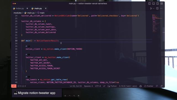Viewport: 177px width, 100px height.
Task: Click the Migrate notion-tweeter app caption
Action: 37,93
